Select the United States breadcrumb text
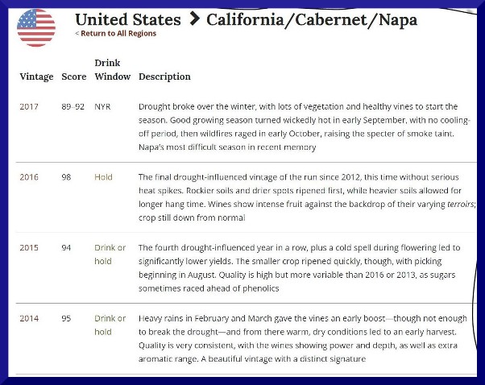Image resolution: width=485 pixels, height=385 pixels. 129,19
